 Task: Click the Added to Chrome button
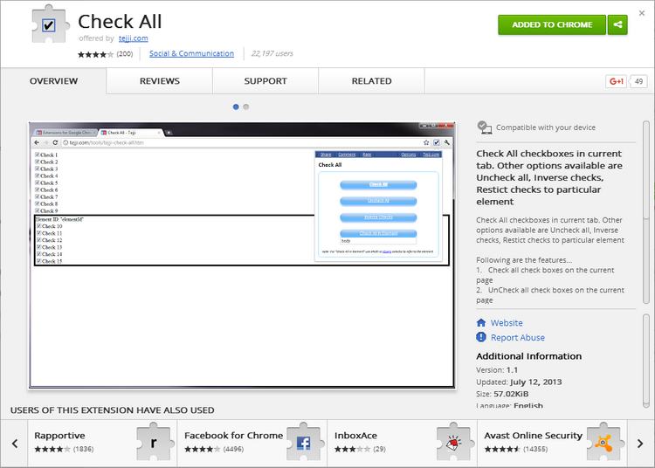point(552,24)
